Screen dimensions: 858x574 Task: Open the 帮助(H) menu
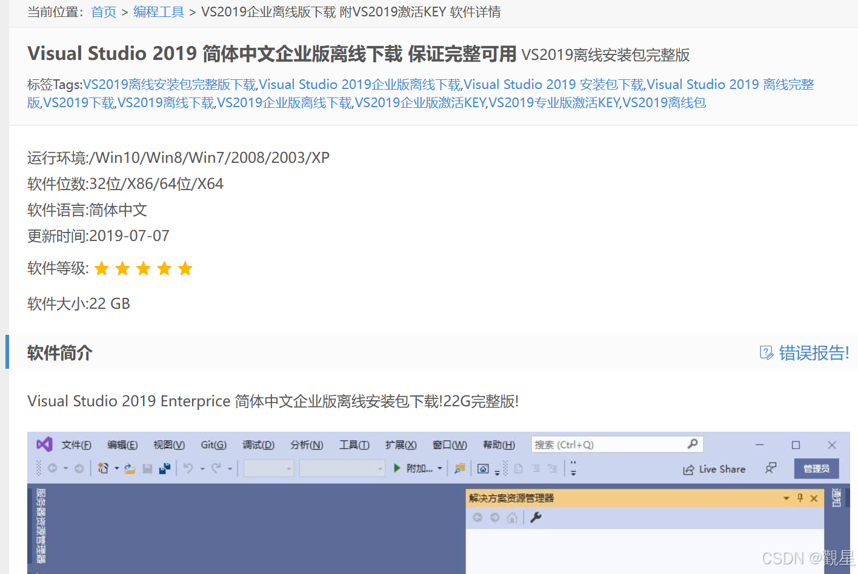pyautogui.click(x=499, y=445)
